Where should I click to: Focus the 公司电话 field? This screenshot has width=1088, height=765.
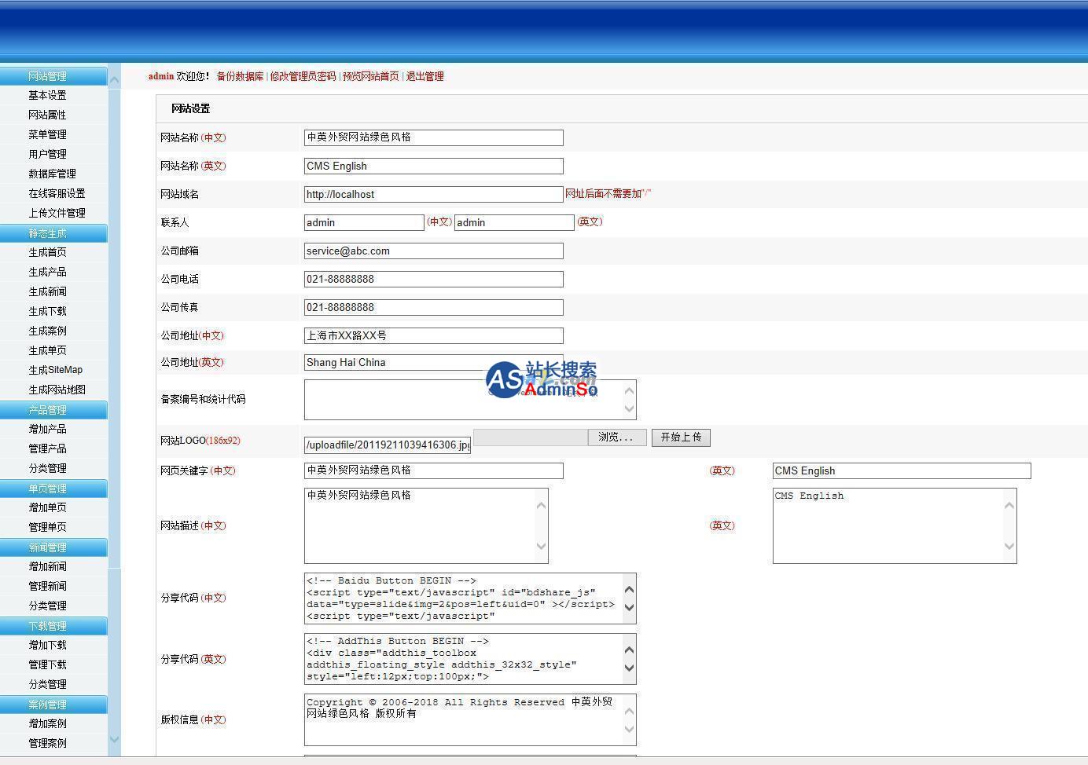click(x=434, y=279)
